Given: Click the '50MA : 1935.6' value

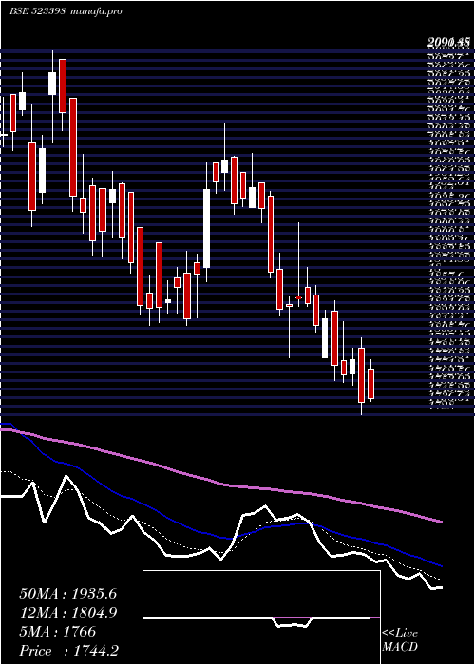Looking at the screenshot, I should [x=67, y=594].
